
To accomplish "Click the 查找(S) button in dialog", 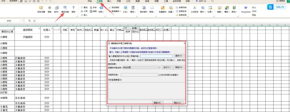I will [x=179, y=56].
